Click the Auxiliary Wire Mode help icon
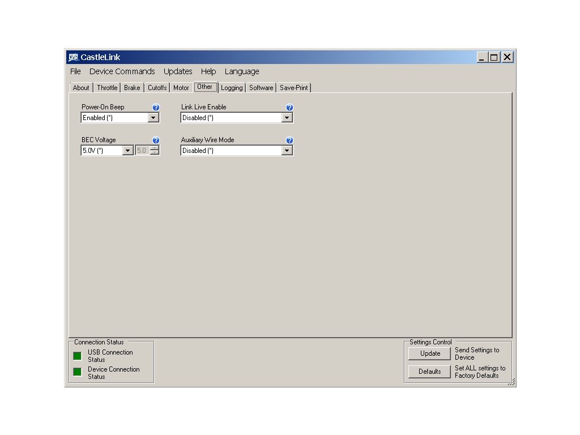This screenshot has height=435, width=580. click(x=289, y=140)
